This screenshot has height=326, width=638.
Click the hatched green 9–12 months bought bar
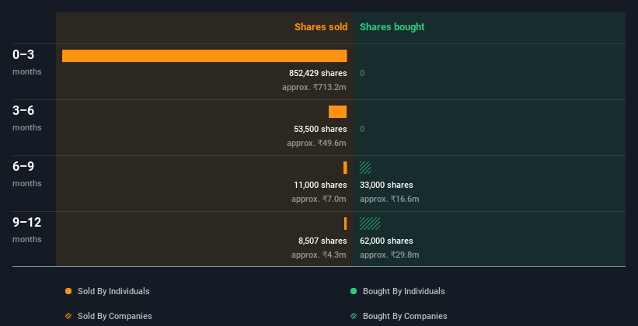pos(370,224)
